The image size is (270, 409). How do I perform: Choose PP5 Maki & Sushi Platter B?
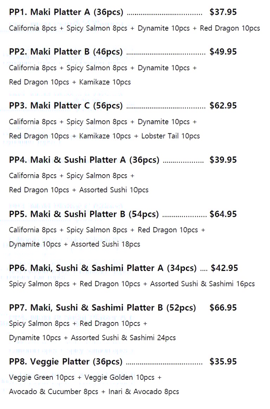[84, 214]
